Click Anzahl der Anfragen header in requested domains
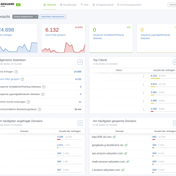Viewport: 176px width, 176px height. [70, 131]
